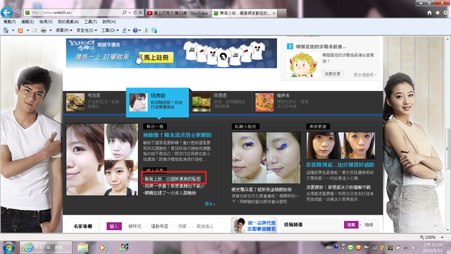Open the Windows Start orb
The width and height of the screenshot is (451, 254).
[x=8, y=248]
